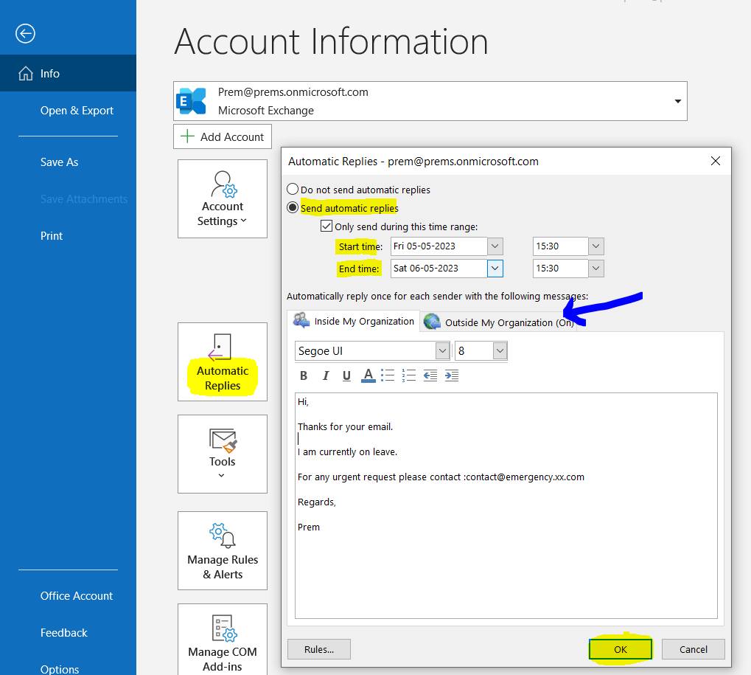Open the Rules... dialog

coord(319,649)
